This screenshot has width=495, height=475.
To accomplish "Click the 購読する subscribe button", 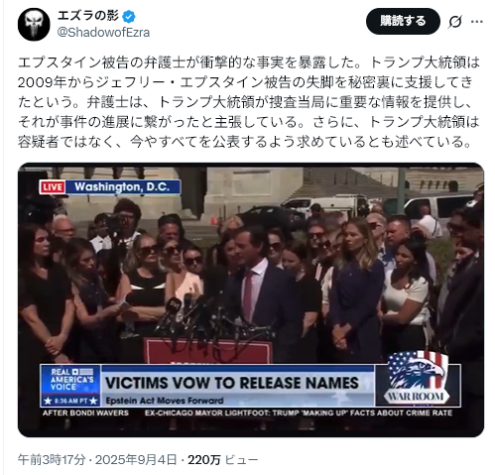I will point(403,21).
